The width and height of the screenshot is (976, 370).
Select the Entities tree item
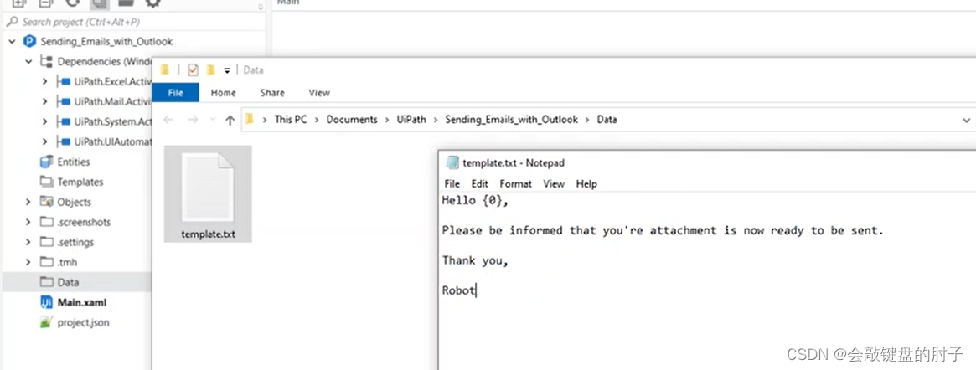[74, 162]
